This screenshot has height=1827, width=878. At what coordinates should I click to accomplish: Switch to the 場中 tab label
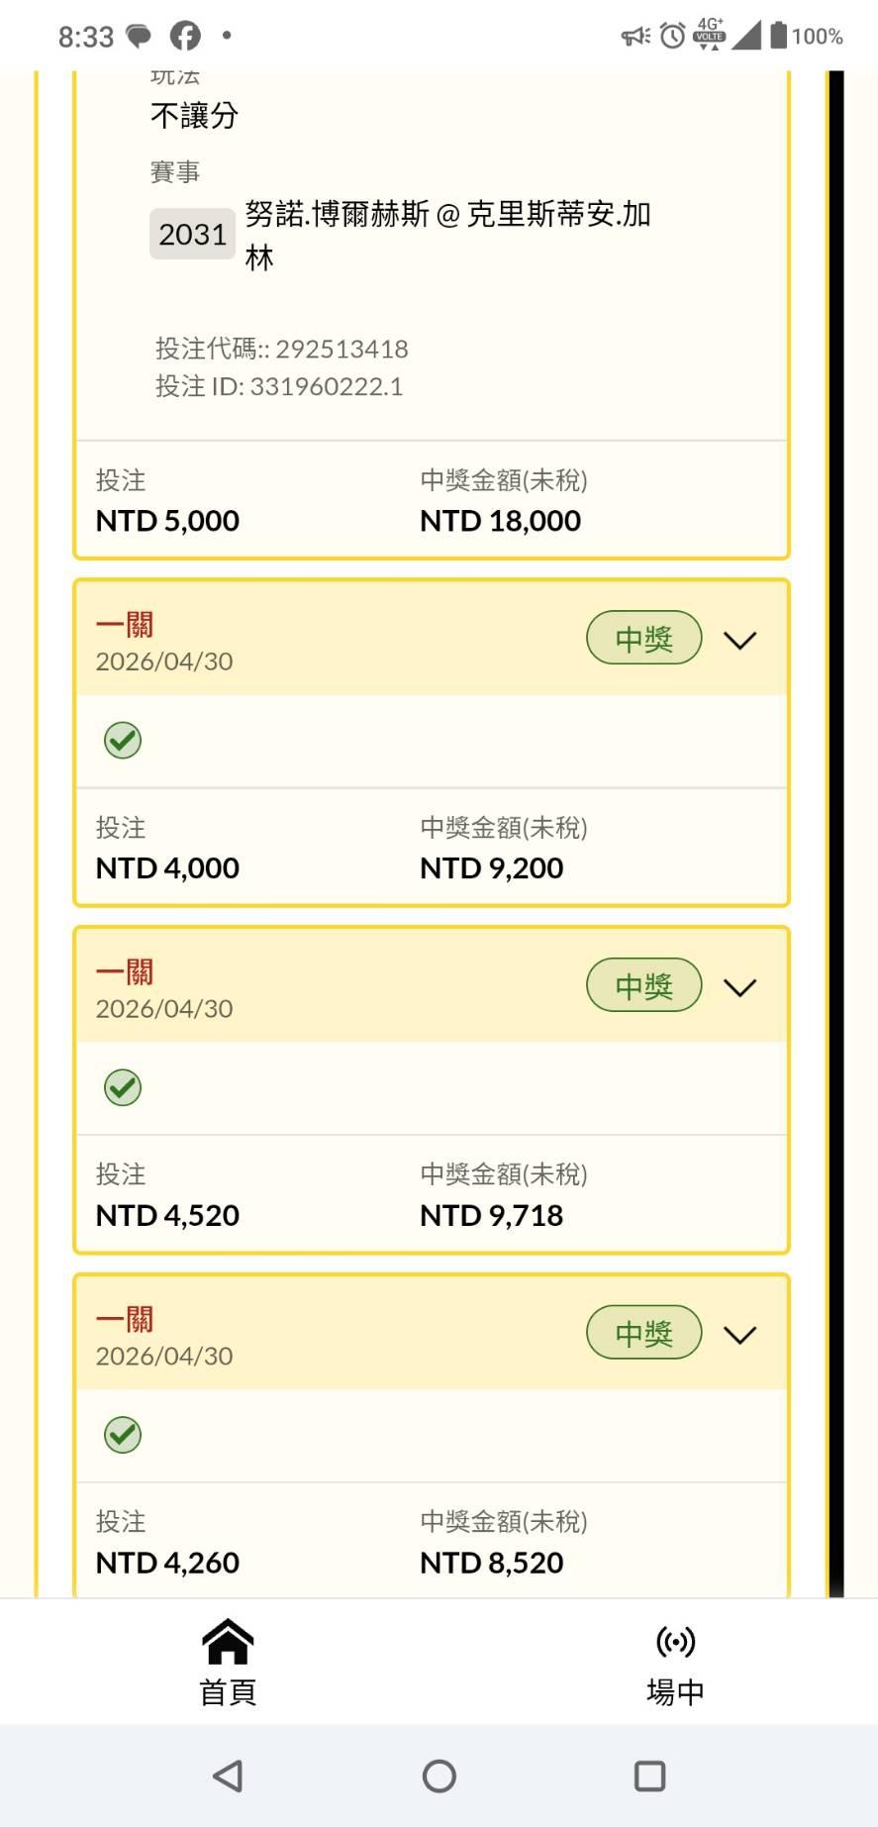(x=675, y=1691)
